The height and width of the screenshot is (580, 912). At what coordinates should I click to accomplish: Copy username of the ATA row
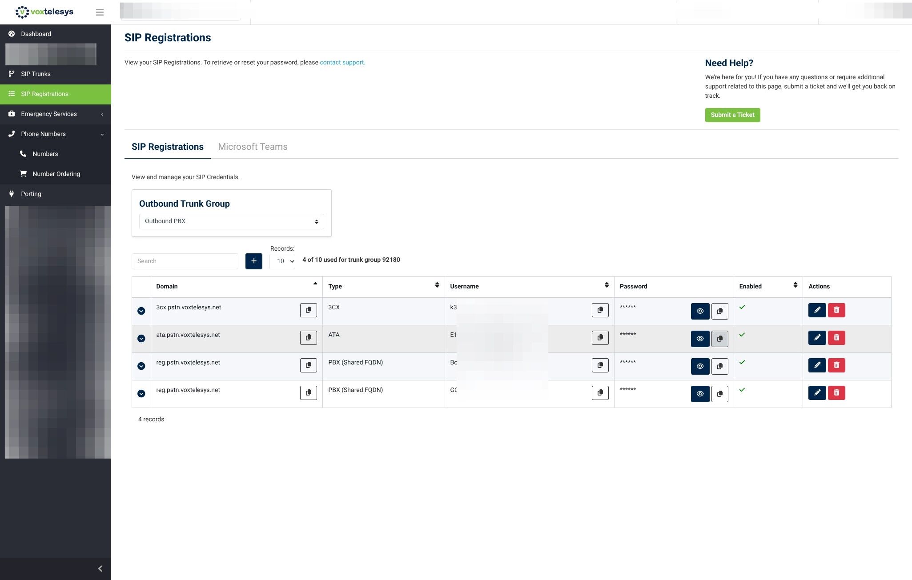click(600, 338)
